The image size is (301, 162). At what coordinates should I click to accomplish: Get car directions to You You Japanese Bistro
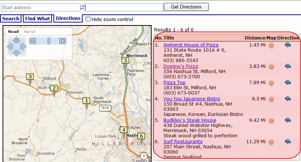pyautogui.click(x=288, y=99)
